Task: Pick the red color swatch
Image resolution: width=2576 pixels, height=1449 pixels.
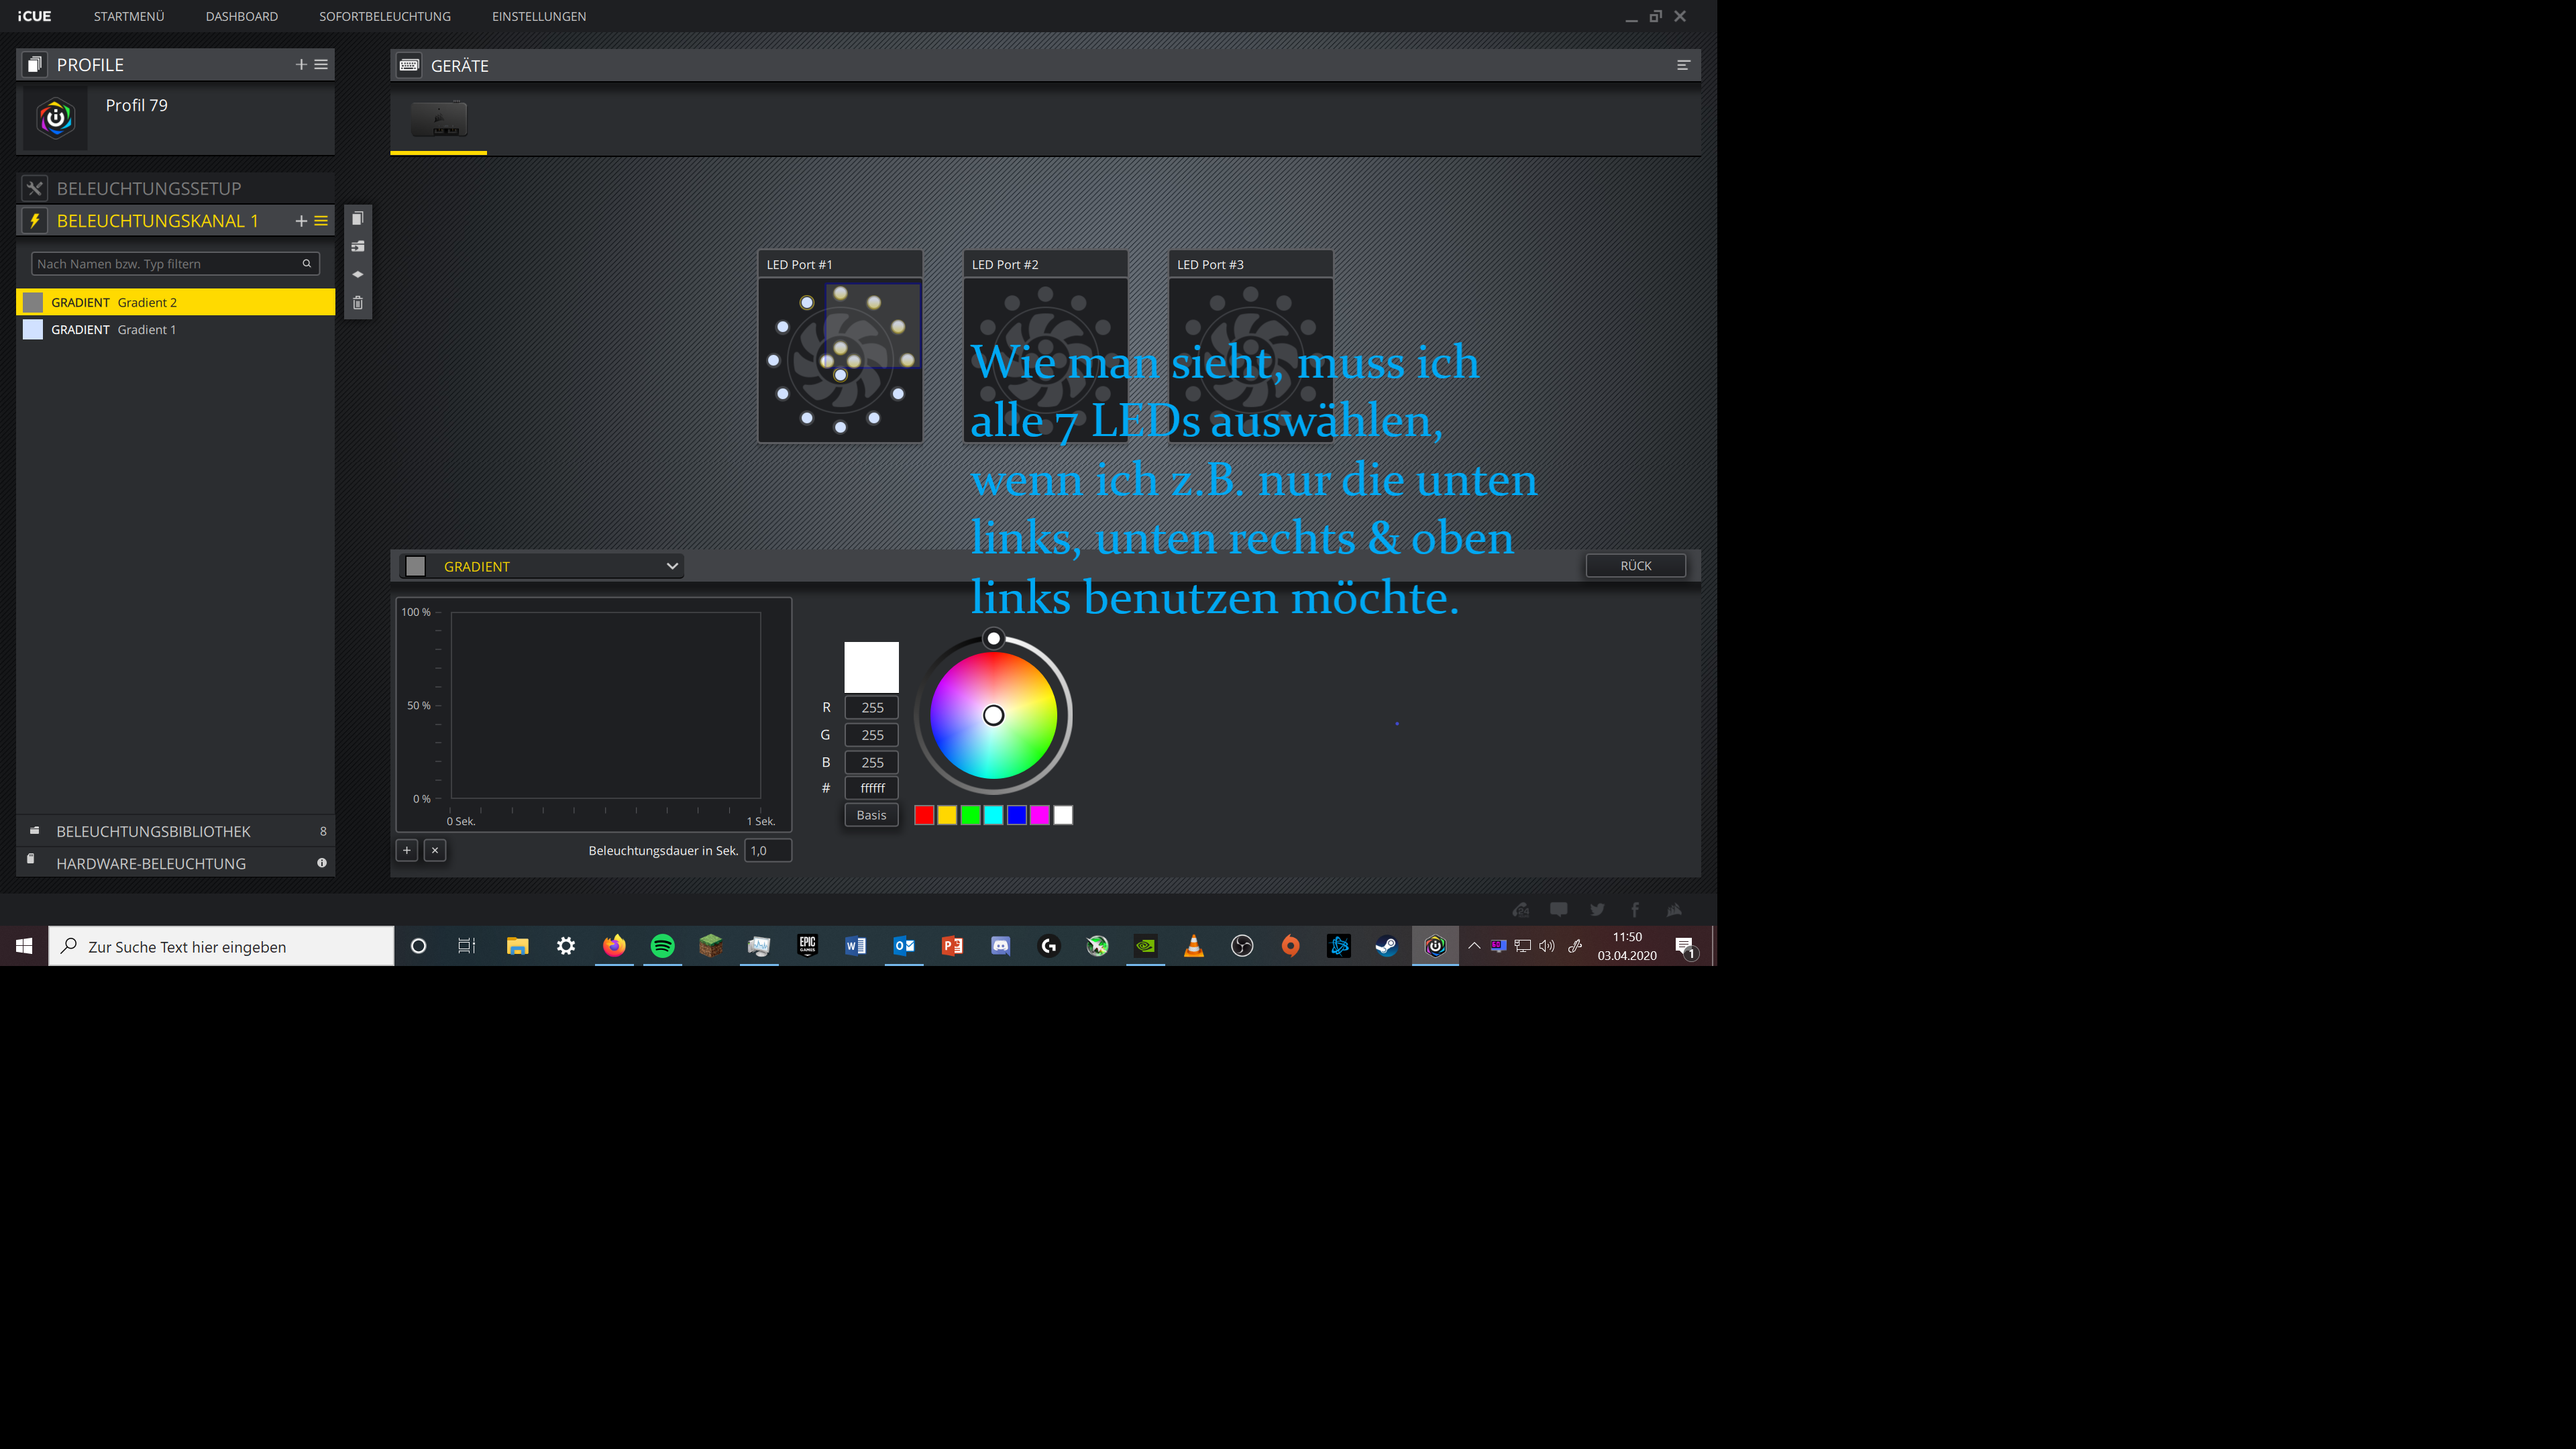Action: (x=924, y=816)
